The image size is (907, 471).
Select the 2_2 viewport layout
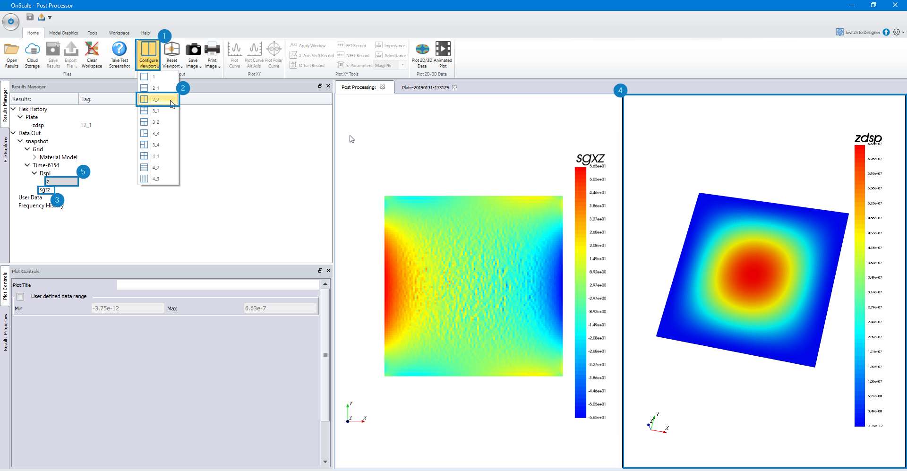point(158,99)
